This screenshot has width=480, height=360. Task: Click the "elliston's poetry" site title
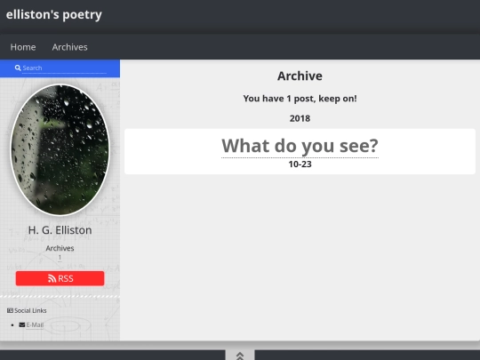click(x=54, y=15)
